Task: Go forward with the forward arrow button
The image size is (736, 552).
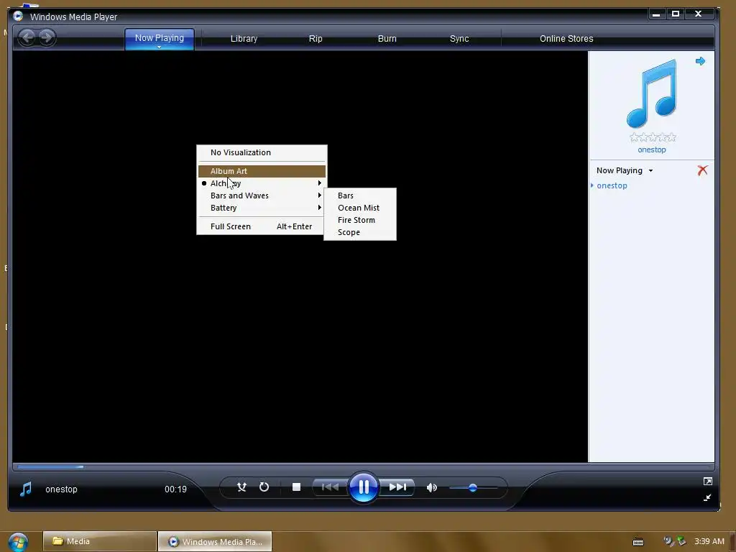Action: (x=47, y=37)
